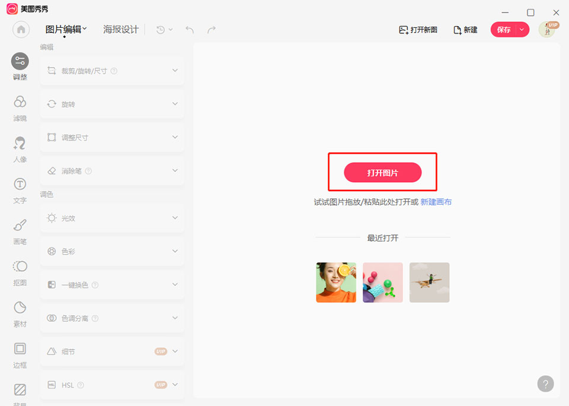Click the 打开图片 button
Viewport: 569px width, 406px height.
click(x=382, y=173)
